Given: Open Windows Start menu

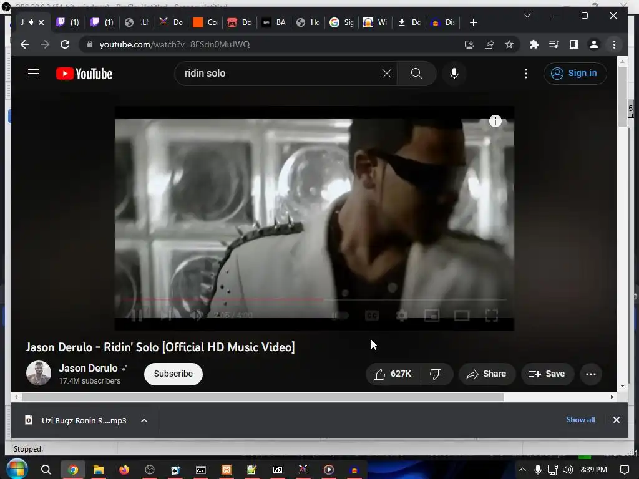Looking at the screenshot, I should 17,469.
